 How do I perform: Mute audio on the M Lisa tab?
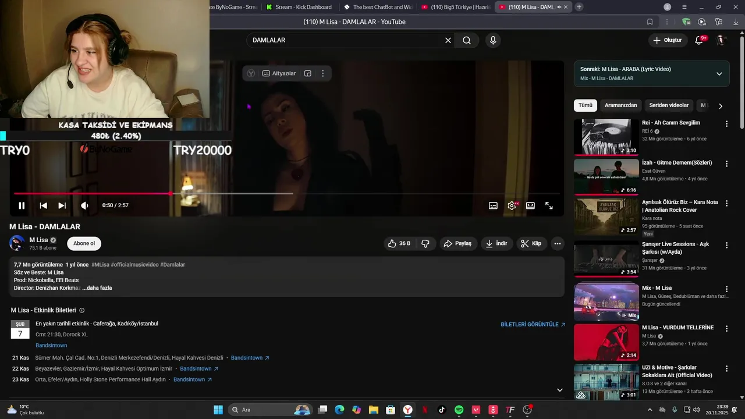(559, 7)
